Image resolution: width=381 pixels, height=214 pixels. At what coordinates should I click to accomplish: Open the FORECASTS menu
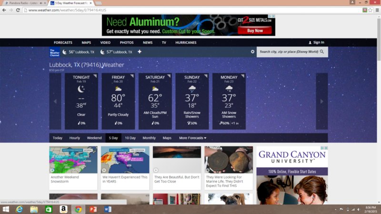(63, 42)
